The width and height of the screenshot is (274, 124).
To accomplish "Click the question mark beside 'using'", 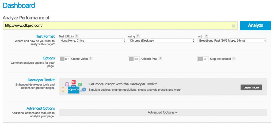I will 138,36.
